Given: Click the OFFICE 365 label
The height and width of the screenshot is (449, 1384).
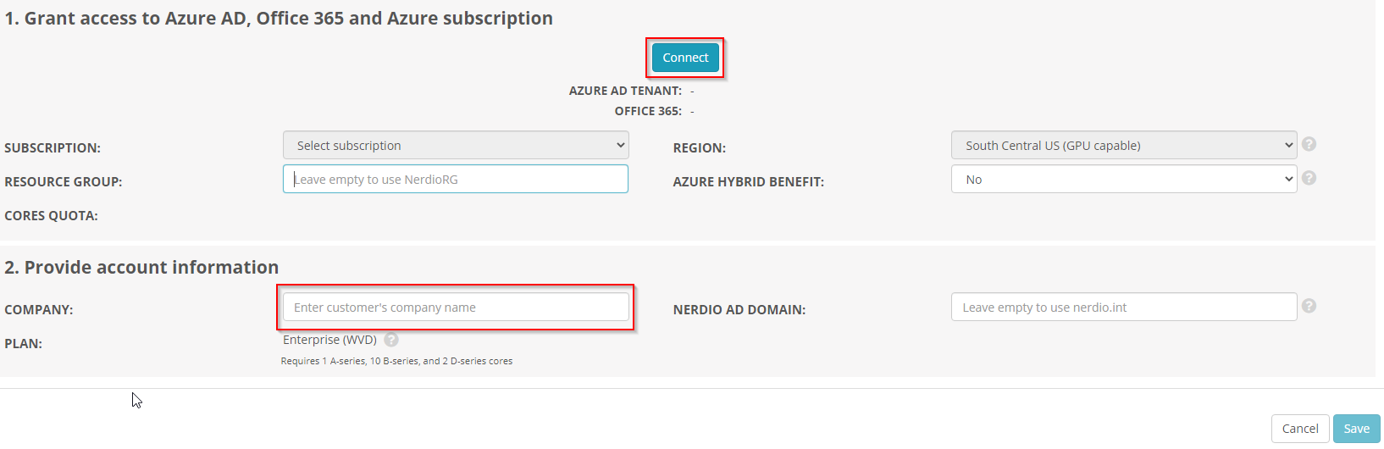Looking at the screenshot, I should tap(648, 111).
